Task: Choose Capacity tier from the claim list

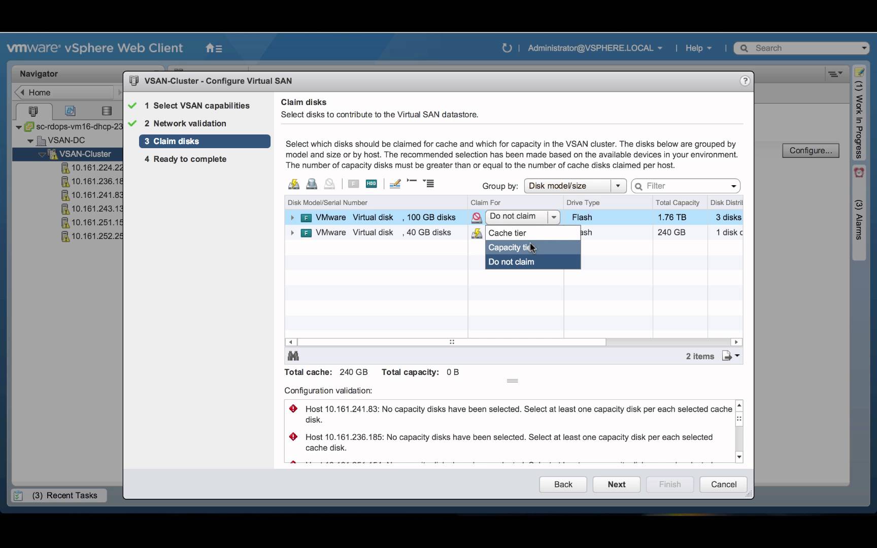Action: [533, 248]
